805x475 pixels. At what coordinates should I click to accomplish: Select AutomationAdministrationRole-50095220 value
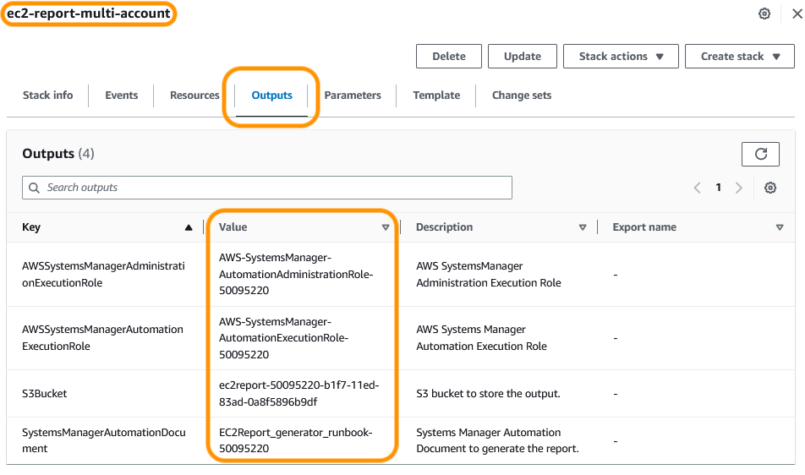click(x=296, y=275)
